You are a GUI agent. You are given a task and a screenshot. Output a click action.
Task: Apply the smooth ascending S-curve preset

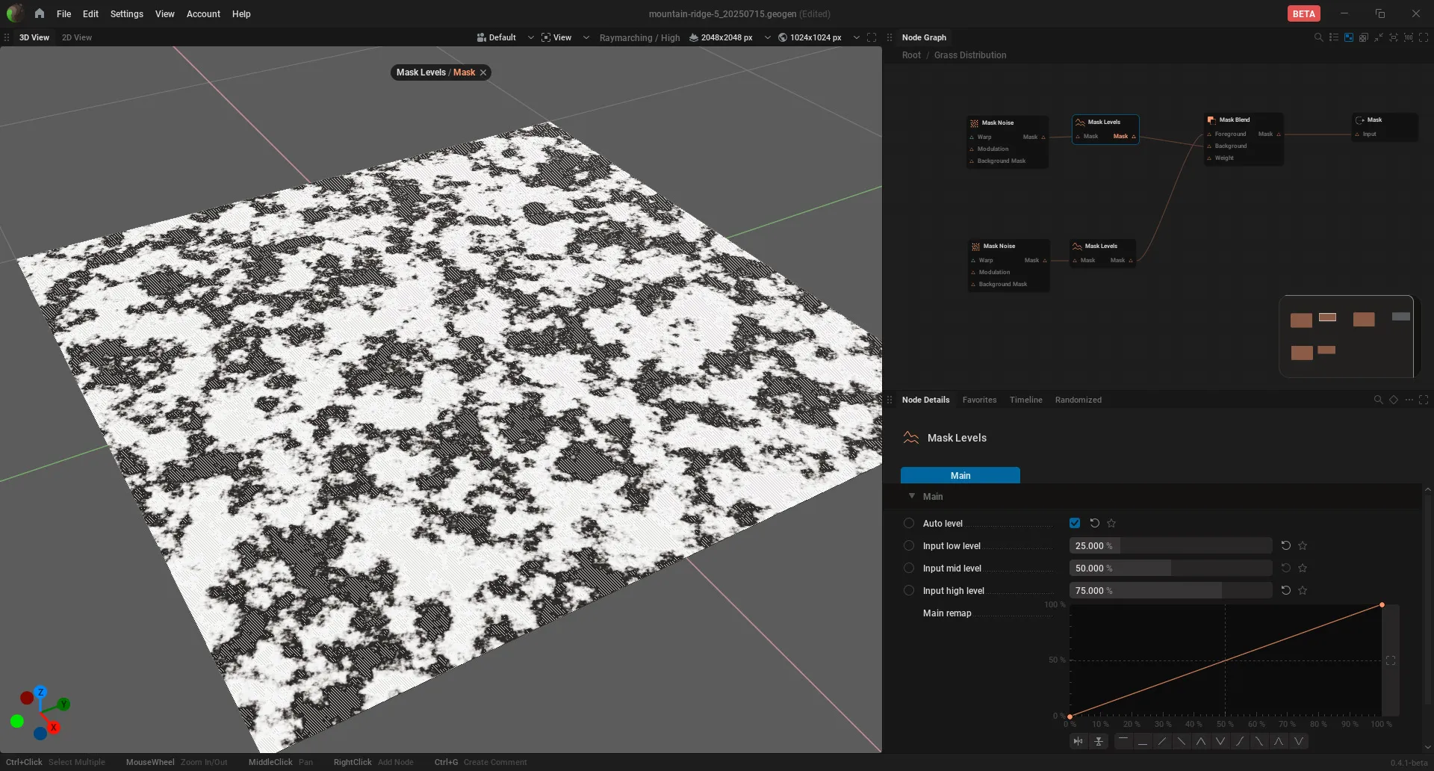[1240, 741]
